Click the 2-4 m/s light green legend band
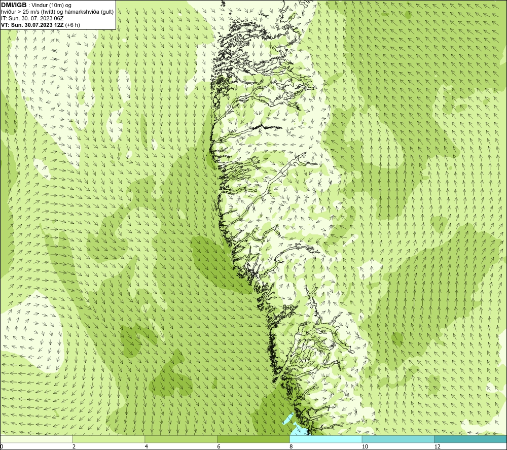The image size is (507, 450). (x=108, y=439)
